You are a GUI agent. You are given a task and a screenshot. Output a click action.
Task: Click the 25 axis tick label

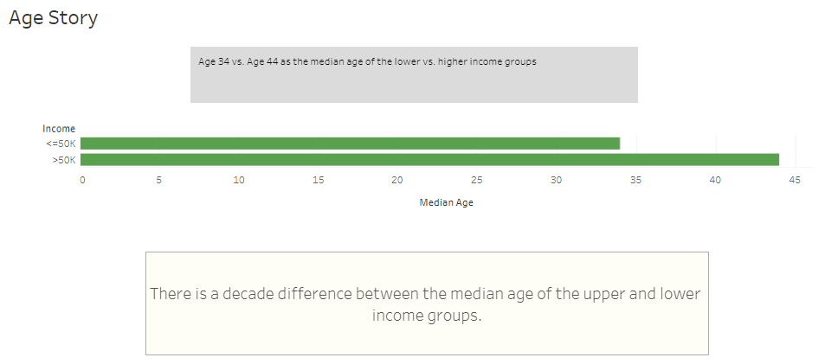point(477,180)
